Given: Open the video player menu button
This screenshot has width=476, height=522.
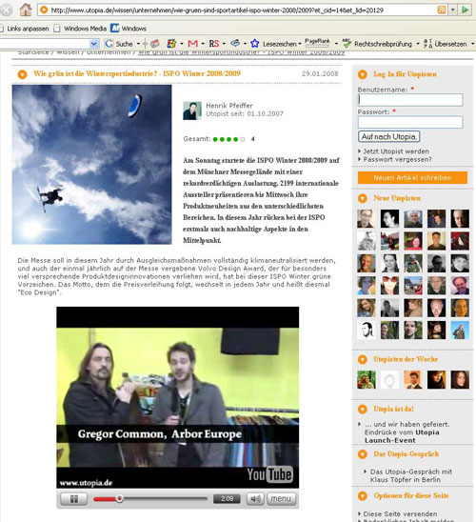Looking at the screenshot, I should 282,499.
